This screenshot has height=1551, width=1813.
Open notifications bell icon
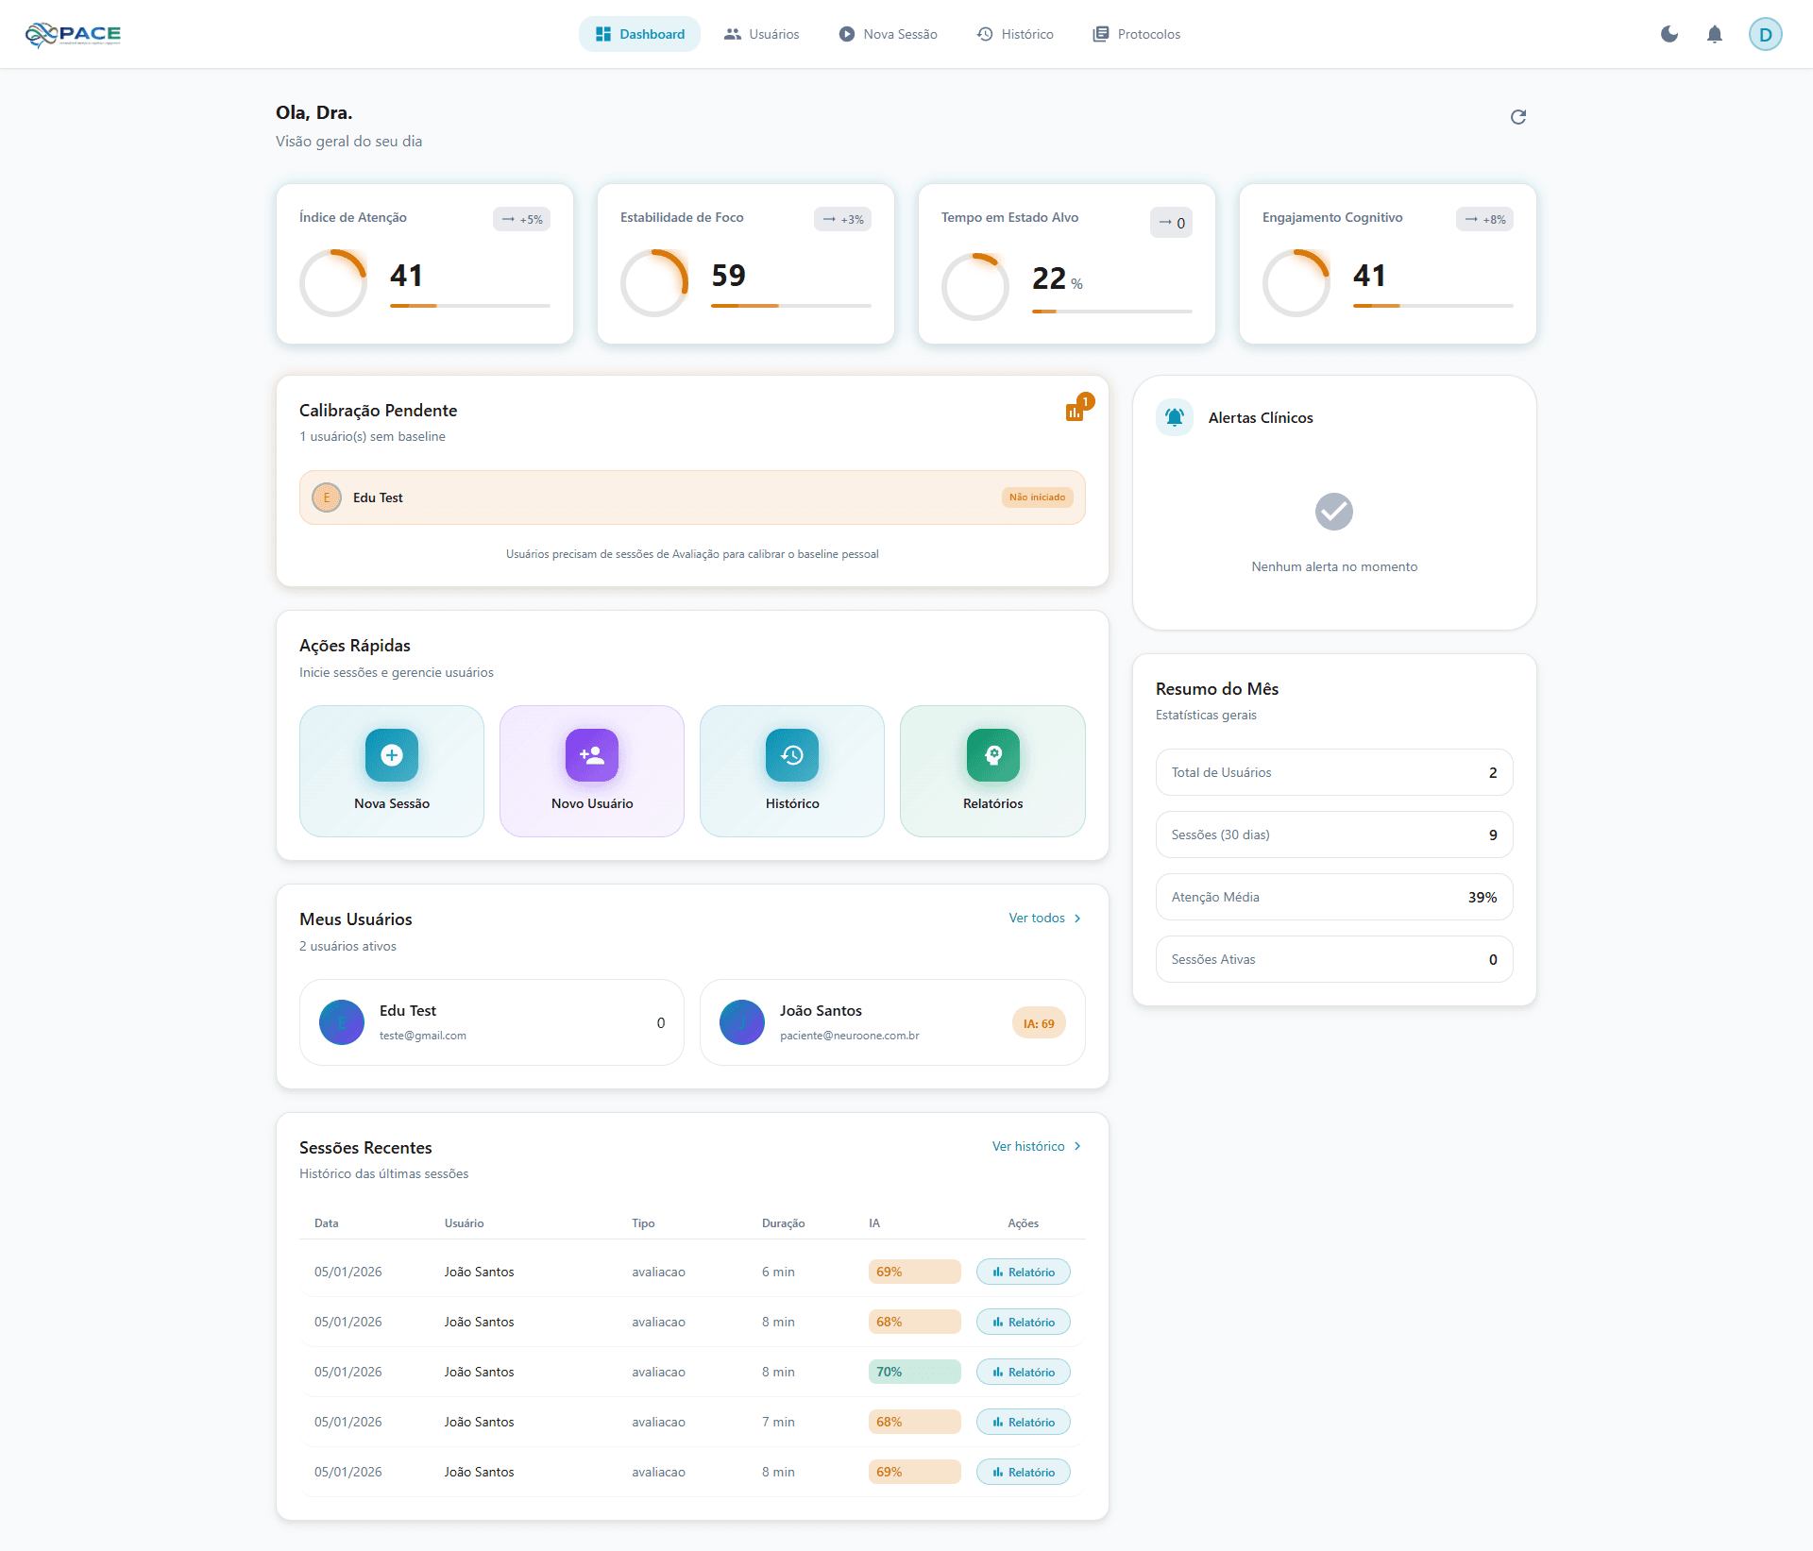pos(1715,34)
